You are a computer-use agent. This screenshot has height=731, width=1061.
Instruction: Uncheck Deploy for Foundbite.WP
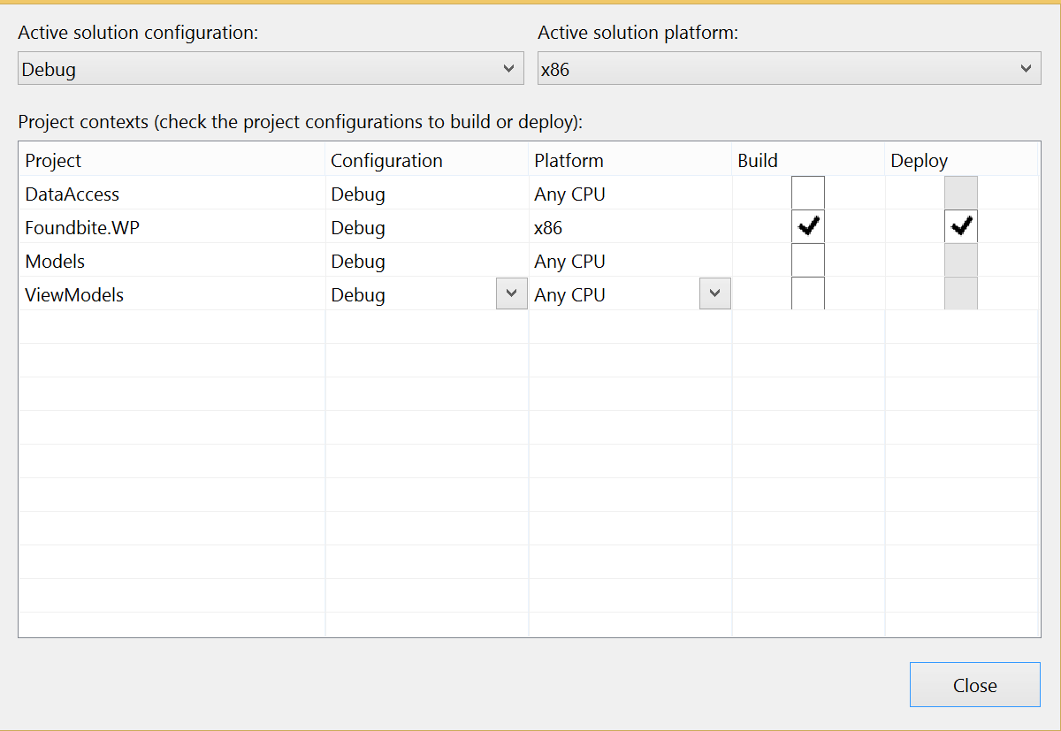[961, 227]
